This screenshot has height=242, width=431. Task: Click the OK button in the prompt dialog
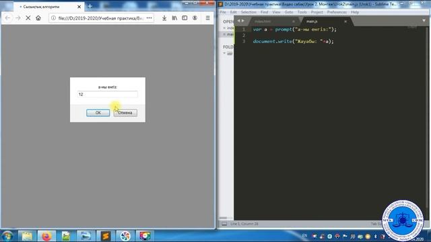pos(98,113)
